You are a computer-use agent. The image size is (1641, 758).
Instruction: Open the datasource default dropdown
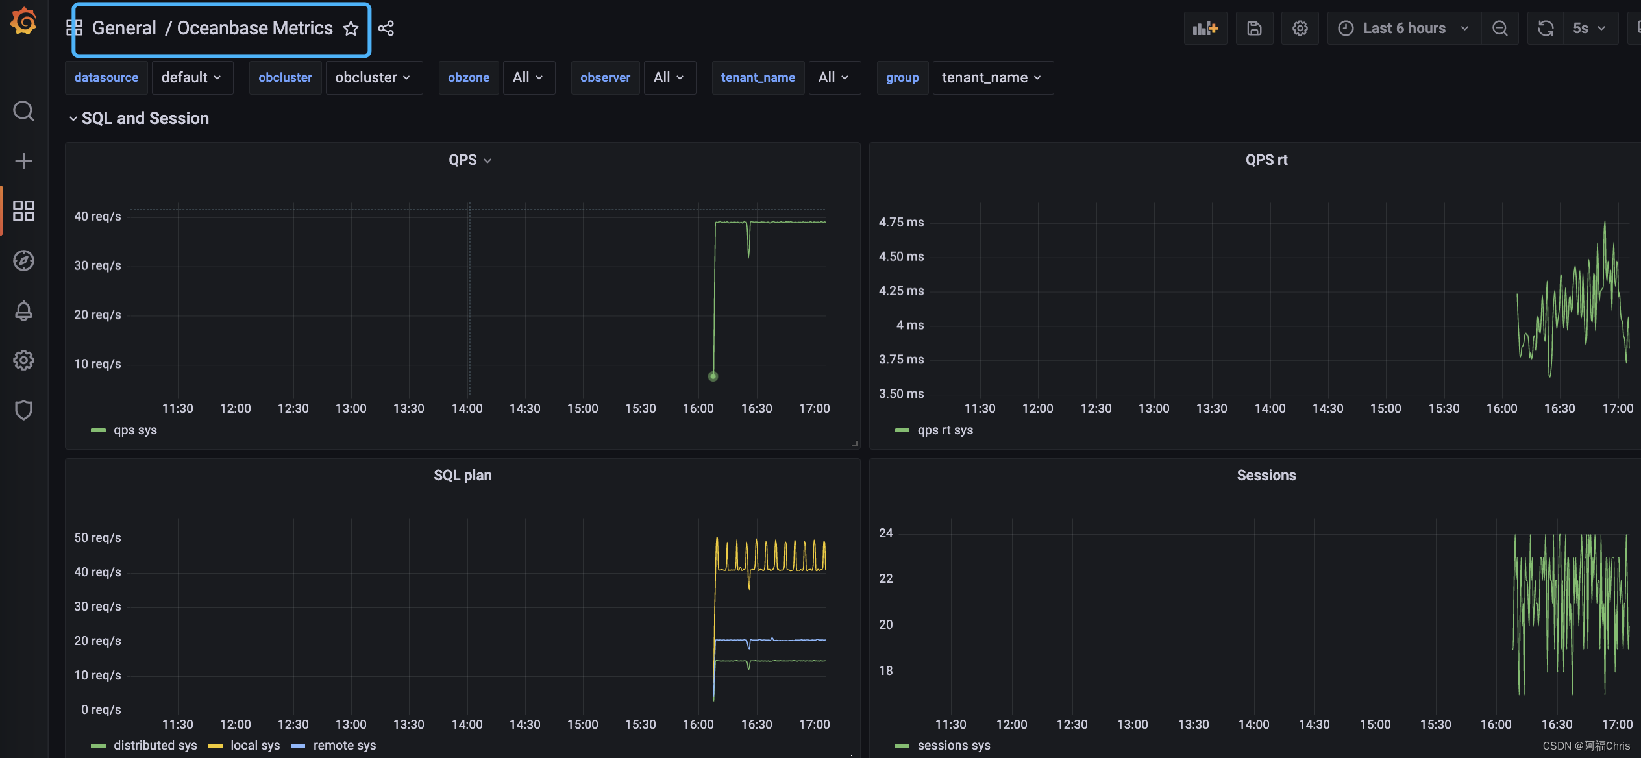pos(192,78)
